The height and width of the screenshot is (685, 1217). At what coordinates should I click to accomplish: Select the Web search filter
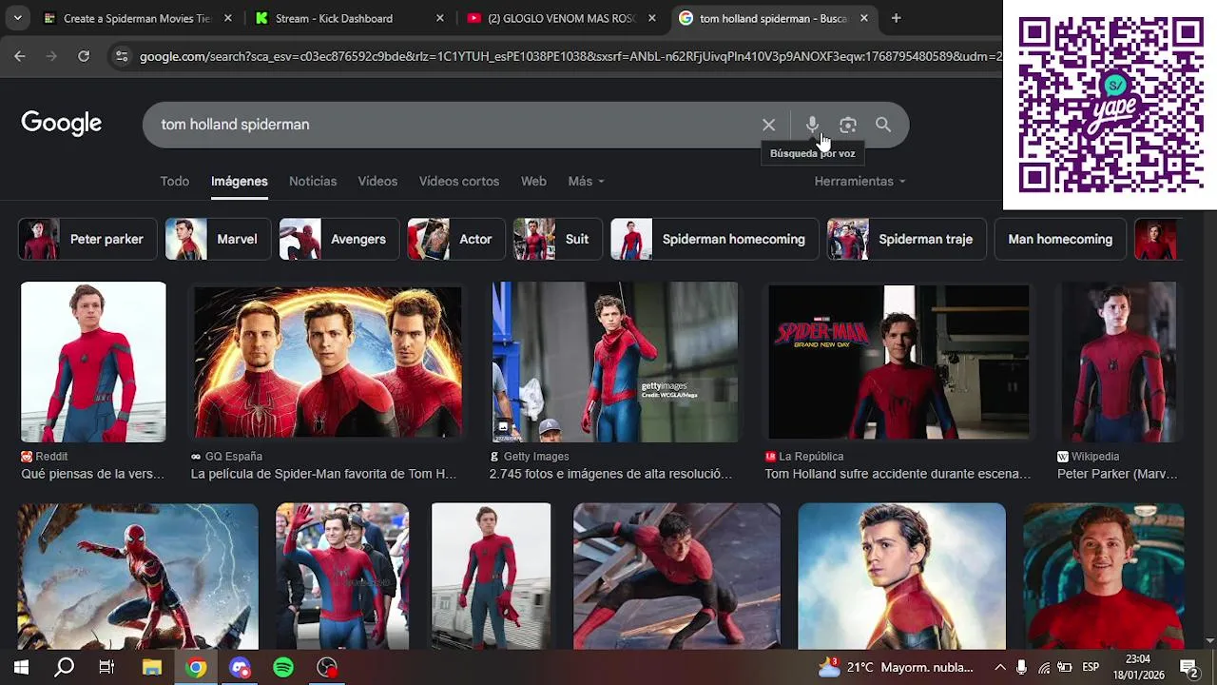(x=533, y=181)
